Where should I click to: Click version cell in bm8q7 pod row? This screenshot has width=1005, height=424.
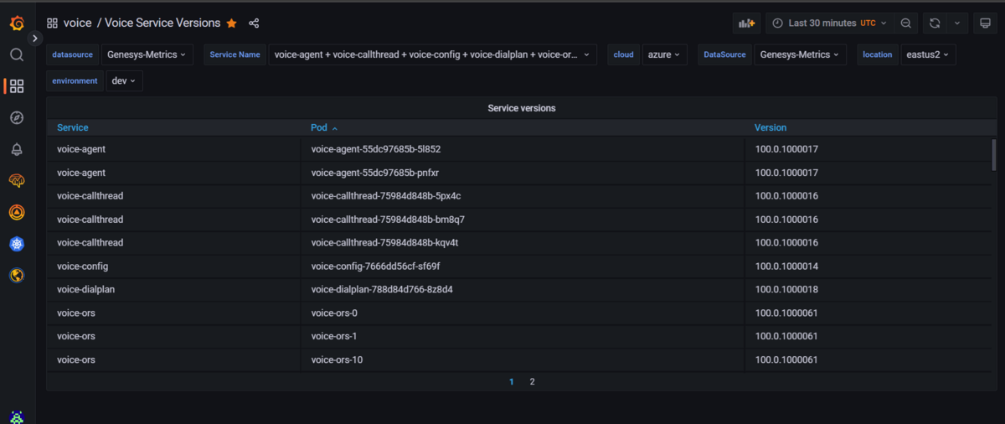point(868,220)
